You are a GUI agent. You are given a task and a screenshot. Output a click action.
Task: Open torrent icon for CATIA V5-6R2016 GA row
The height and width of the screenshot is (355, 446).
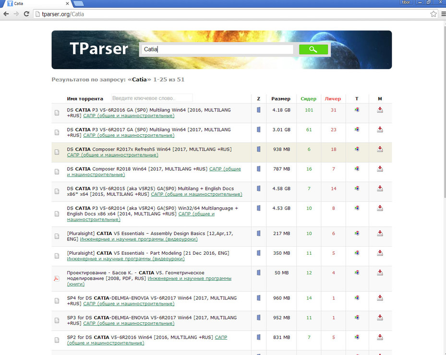click(357, 110)
